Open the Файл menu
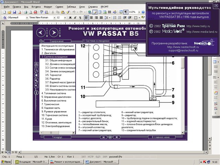This screenshot has width=220, height=165. pyautogui.click(x=7, y=7)
